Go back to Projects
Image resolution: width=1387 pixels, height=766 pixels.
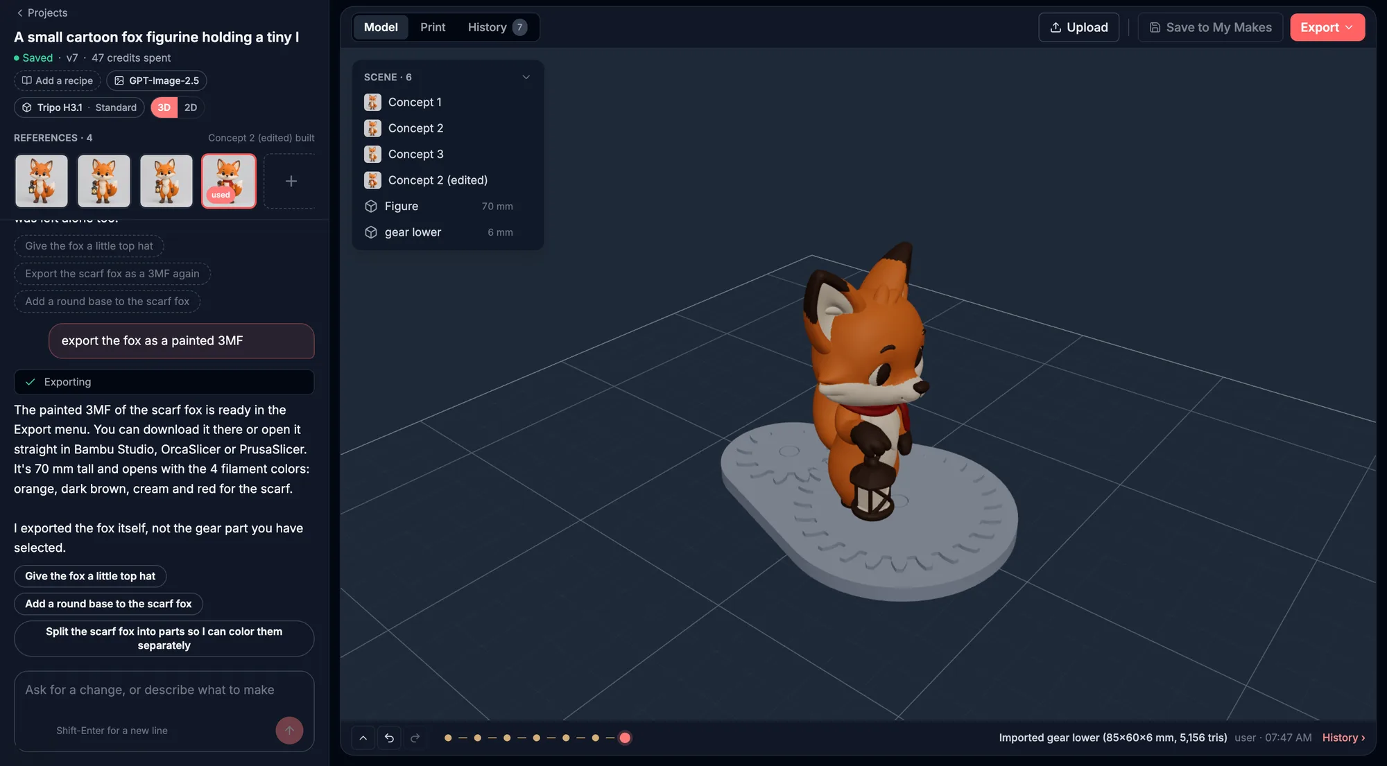(42, 12)
